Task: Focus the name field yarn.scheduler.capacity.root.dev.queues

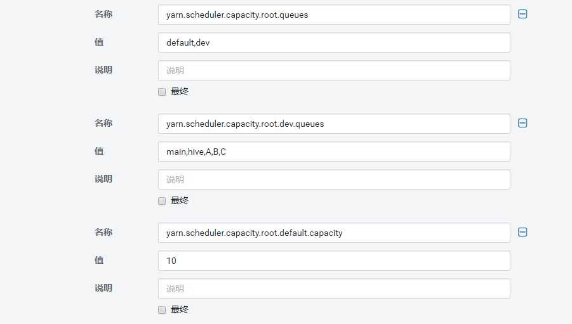Action: [334, 124]
